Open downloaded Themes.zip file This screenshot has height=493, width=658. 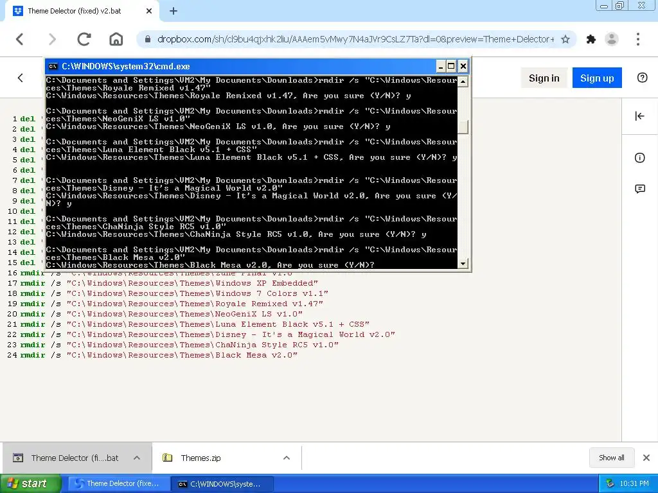[193, 458]
